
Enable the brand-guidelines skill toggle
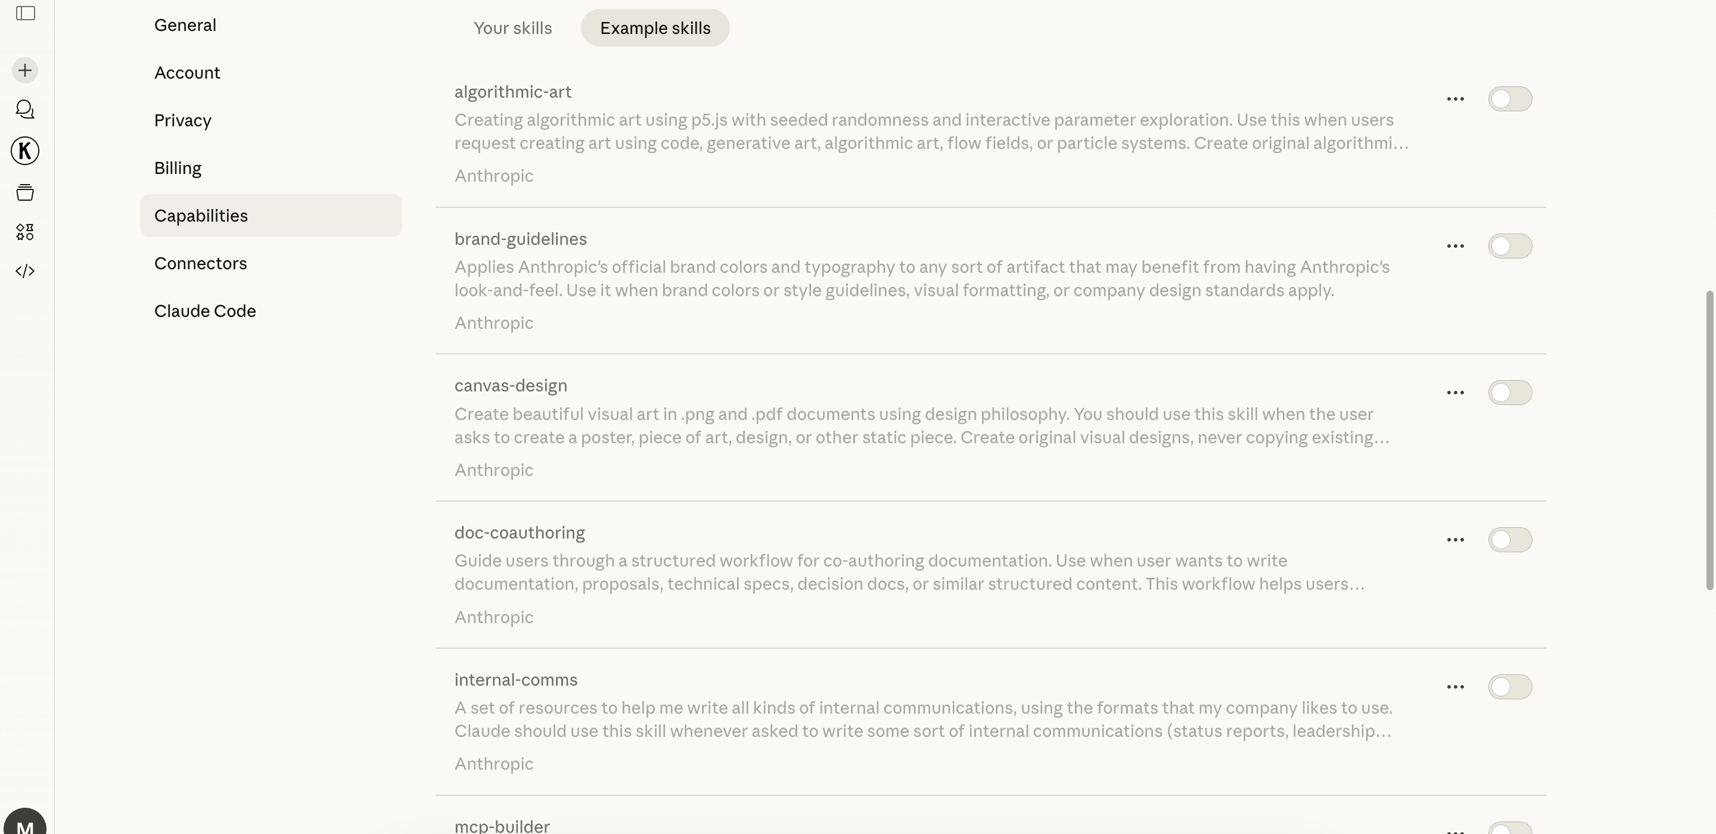(x=1509, y=247)
